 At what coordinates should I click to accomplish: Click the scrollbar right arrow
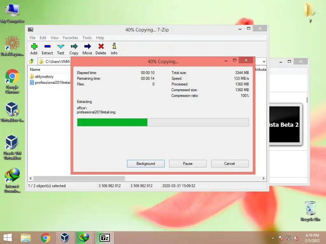[x=263, y=179]
